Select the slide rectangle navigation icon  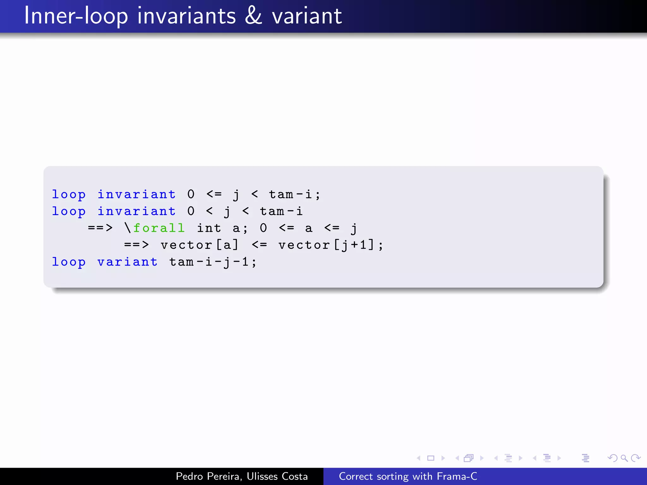[x=431, y=458]
